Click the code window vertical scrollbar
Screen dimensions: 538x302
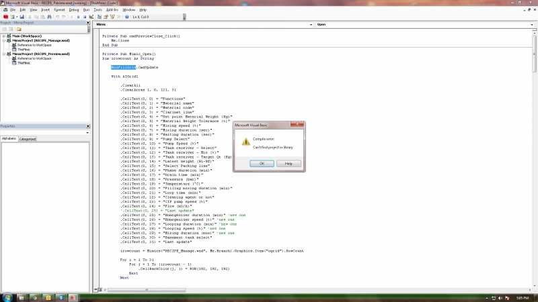click(535, 158)
